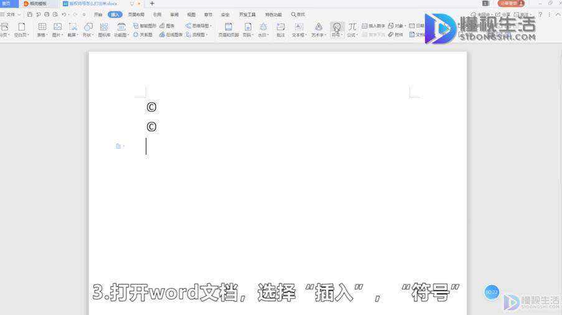Open a new document tab with plus
This screenshot has width=562, height=315.
click(x=152, y=4)
